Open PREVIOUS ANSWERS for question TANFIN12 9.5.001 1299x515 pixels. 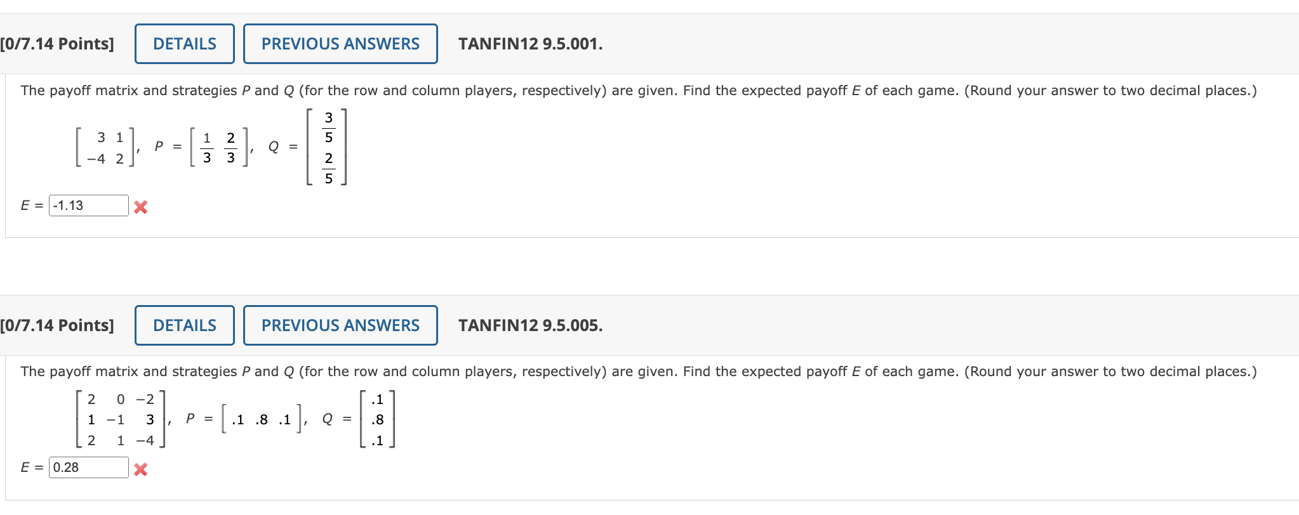coord(340,44)
